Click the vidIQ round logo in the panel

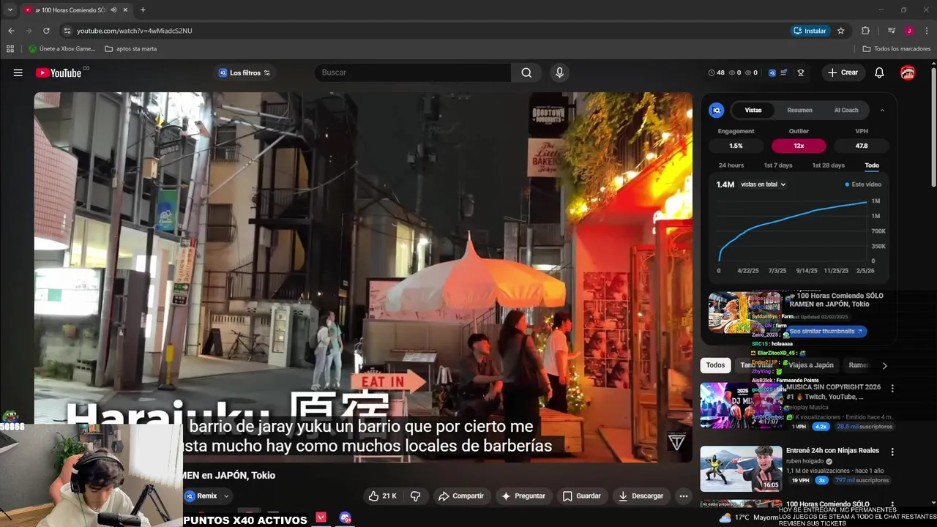717,110
